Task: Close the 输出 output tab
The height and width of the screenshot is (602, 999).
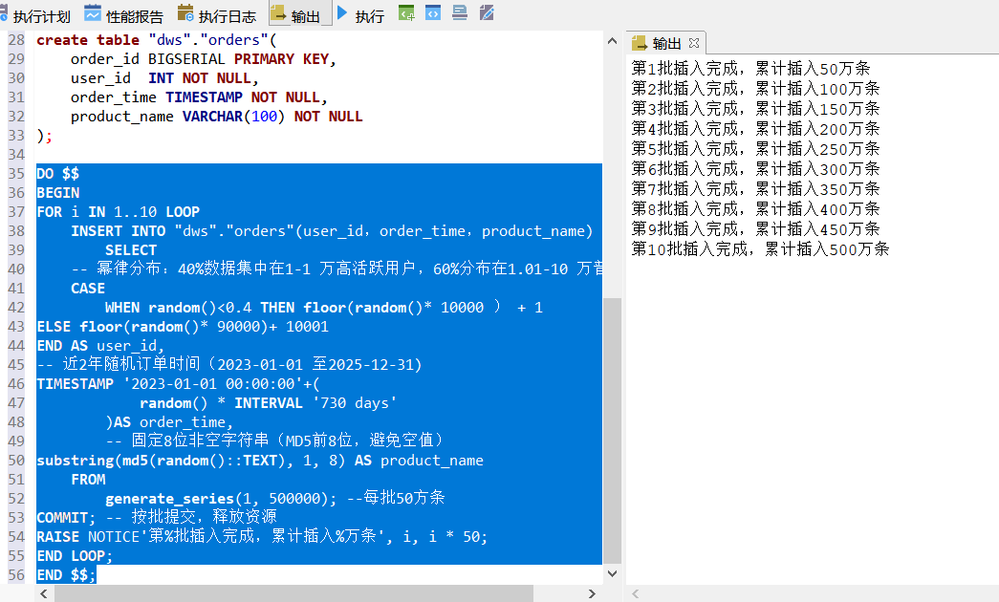Action: [x=694, y=43]
